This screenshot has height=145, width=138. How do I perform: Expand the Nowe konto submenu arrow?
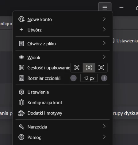pos(104,19)
